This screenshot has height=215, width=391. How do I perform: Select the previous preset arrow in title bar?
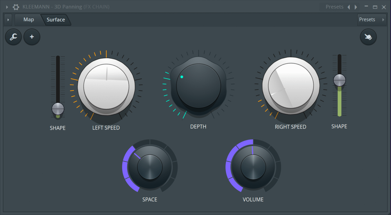pyautogui.click(x=349, y=7)
